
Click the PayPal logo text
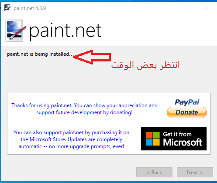coord(187,102)
